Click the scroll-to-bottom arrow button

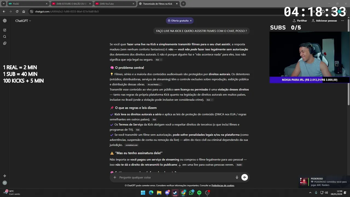point(180,165)
